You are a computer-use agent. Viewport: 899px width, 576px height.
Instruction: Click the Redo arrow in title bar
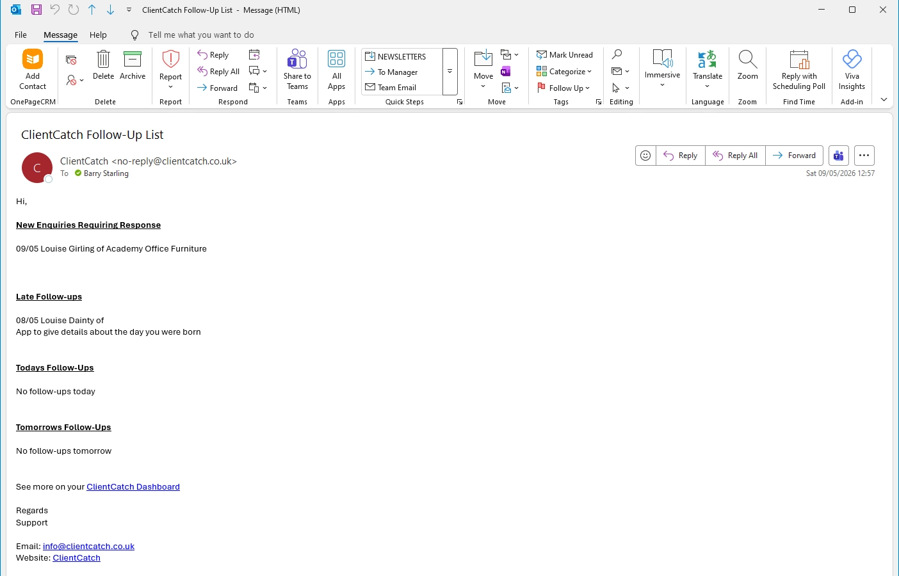74,10
